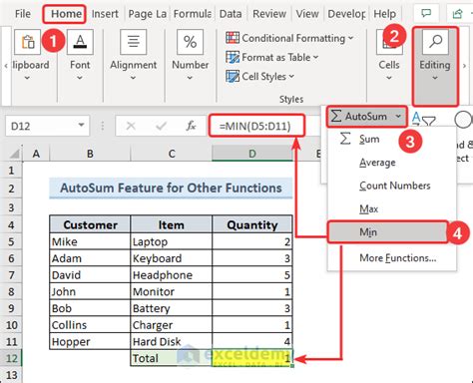
Task: Click Conditional Formatting icon
Action: (233, 38)
